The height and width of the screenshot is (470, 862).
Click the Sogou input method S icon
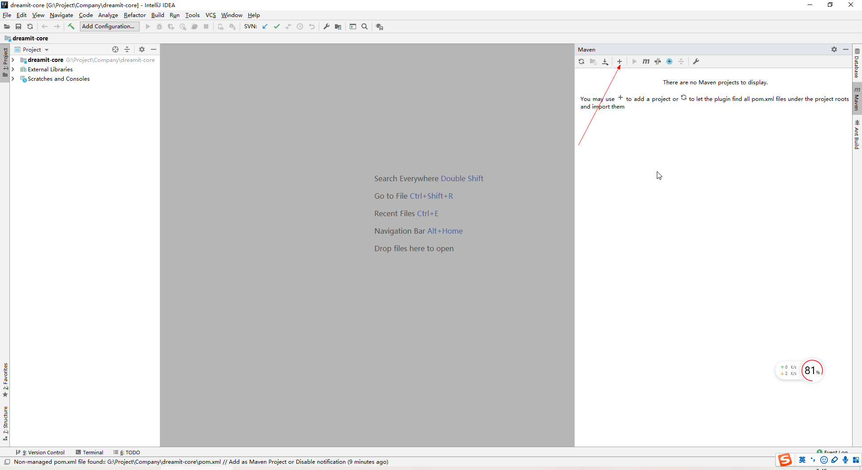(785, 460)
